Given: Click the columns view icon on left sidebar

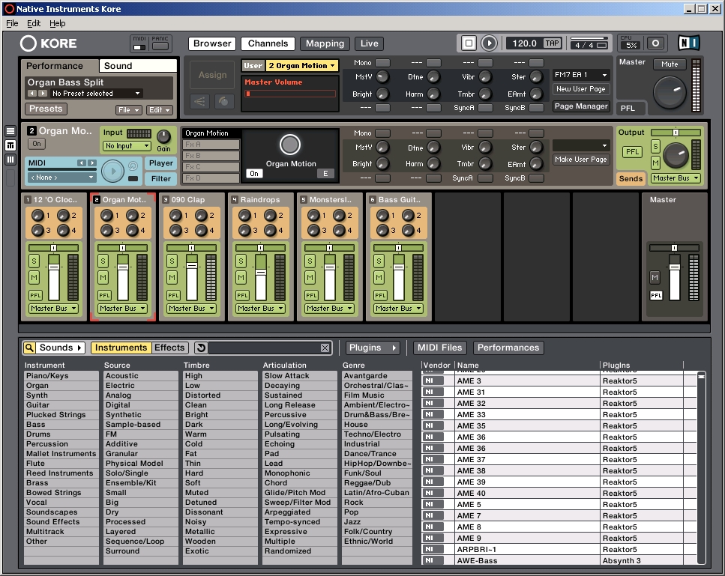Looking at the screenshot, I should coord(10,160).
